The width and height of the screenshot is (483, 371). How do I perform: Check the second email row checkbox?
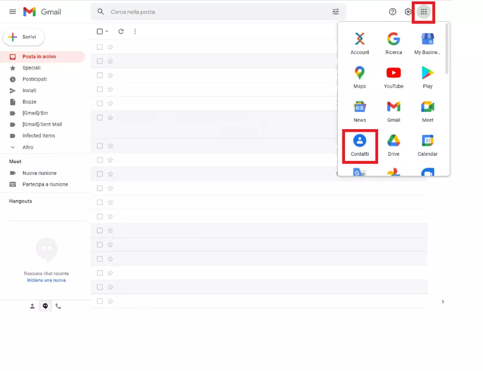click(x=99, y=61)
